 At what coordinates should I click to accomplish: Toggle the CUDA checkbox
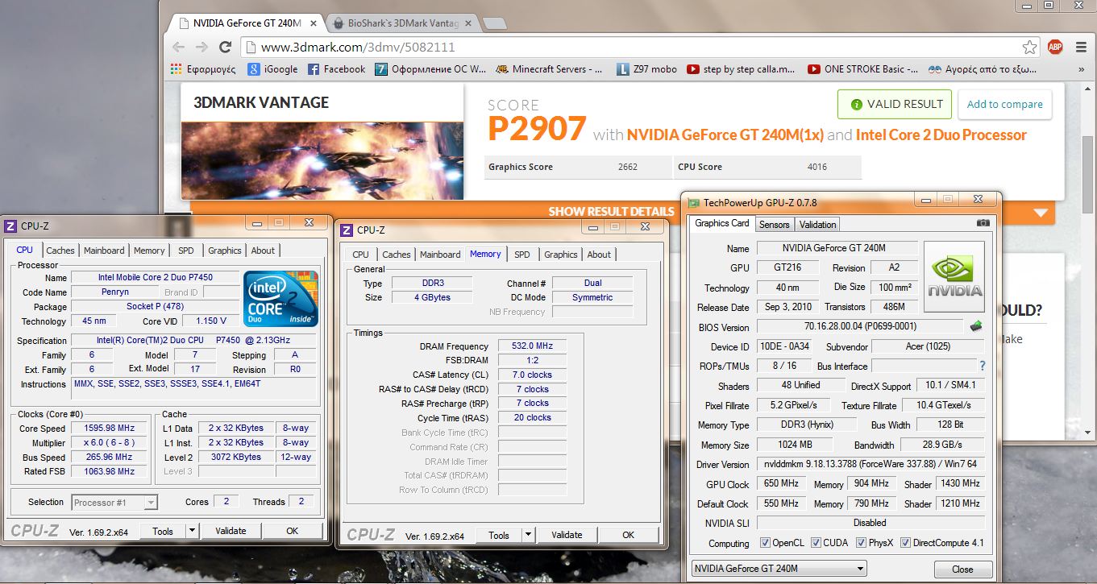coord(816,543)
